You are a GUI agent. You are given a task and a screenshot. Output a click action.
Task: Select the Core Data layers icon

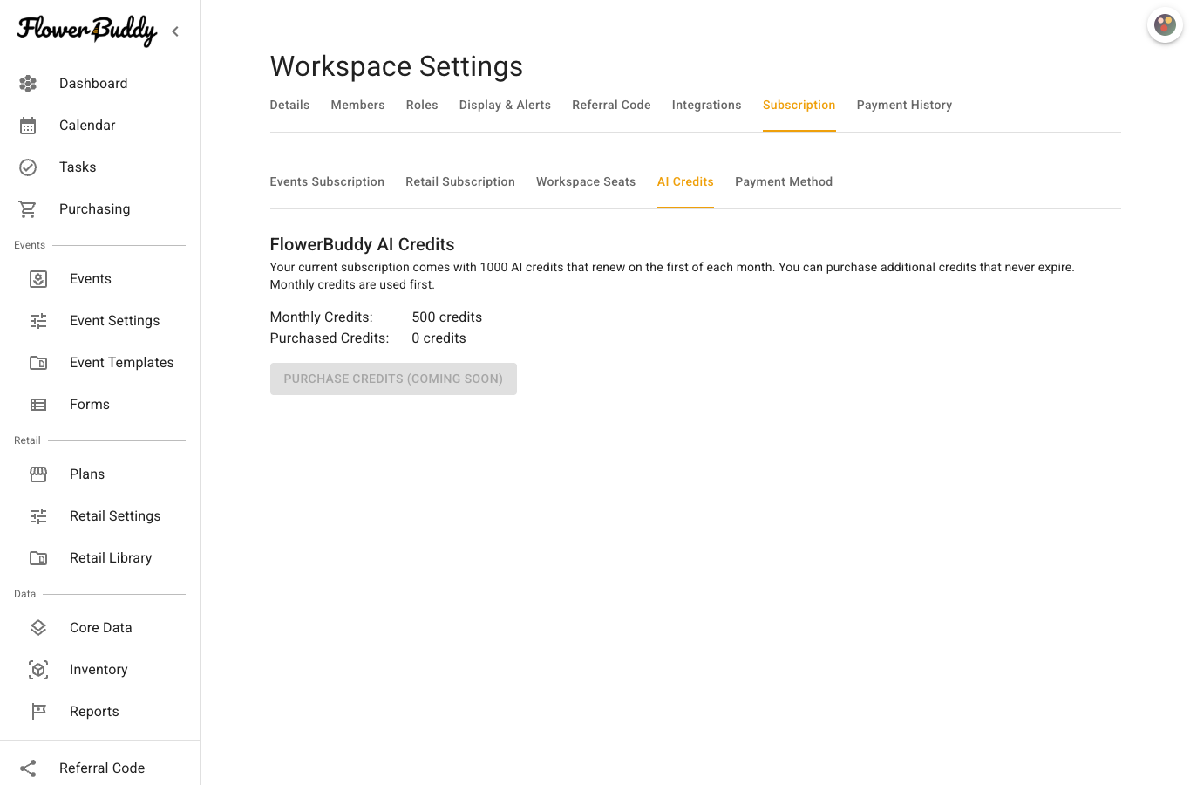click(x=38, y=628)
